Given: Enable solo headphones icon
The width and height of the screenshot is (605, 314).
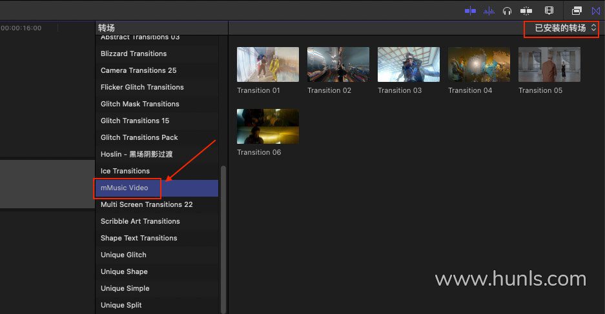Looking at the screenshot, I should tap(507, 11).
